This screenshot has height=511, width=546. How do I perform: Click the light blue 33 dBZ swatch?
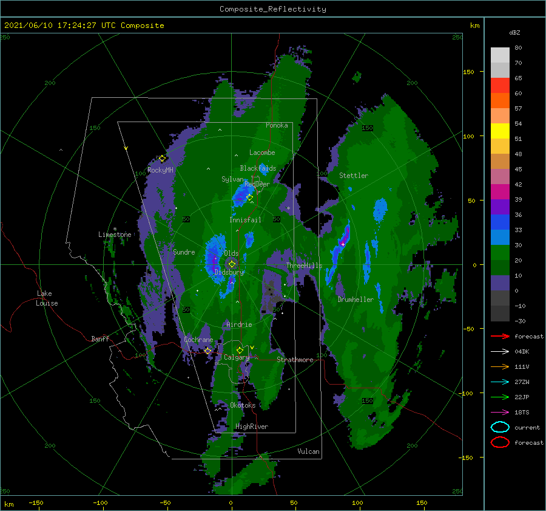tap(500, 237)
